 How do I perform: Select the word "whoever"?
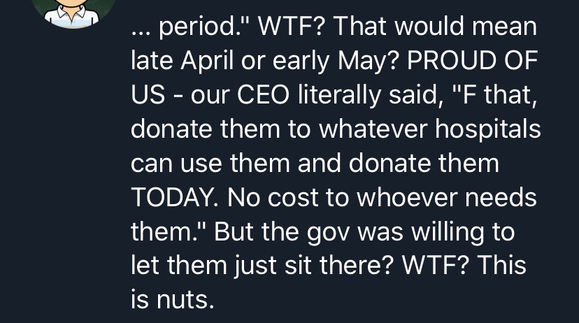pyautogui.click(x=406, y=197)
